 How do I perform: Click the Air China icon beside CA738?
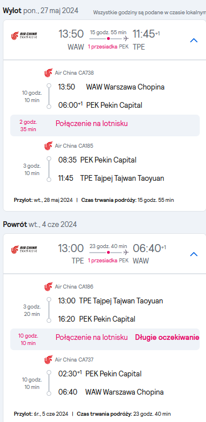(x=48, y=73)
